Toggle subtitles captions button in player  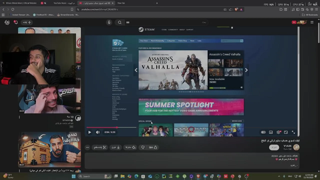tap(271, 132)
